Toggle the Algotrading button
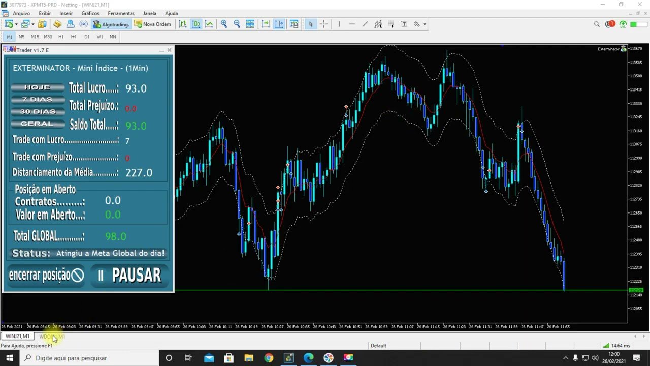This screenshot has height=366, width=650. point(111,24)
